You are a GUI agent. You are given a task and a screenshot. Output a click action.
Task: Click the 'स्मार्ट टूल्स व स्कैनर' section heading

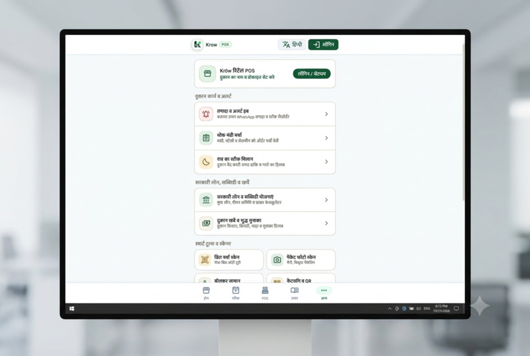pyautogui.click(x=213, y=243)
